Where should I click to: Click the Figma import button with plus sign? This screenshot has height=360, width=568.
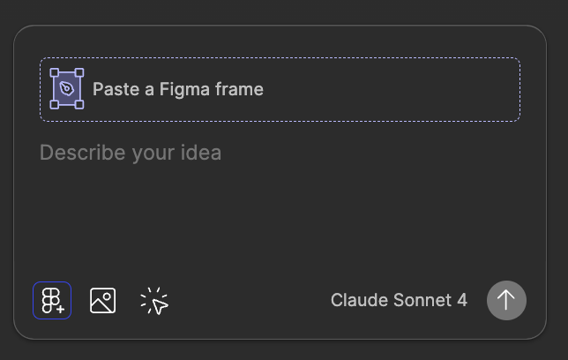point(52,301)
